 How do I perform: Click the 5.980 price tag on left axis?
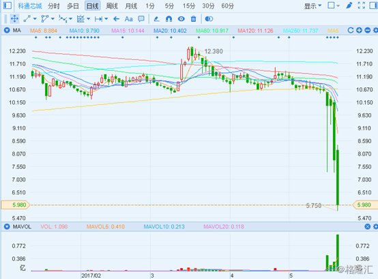[x=16, y=205]
